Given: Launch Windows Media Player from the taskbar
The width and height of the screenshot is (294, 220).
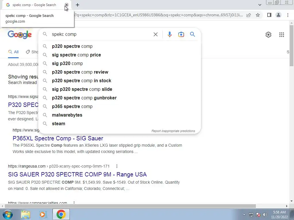Looking at the screenshot, I should [x=43, y=214].
